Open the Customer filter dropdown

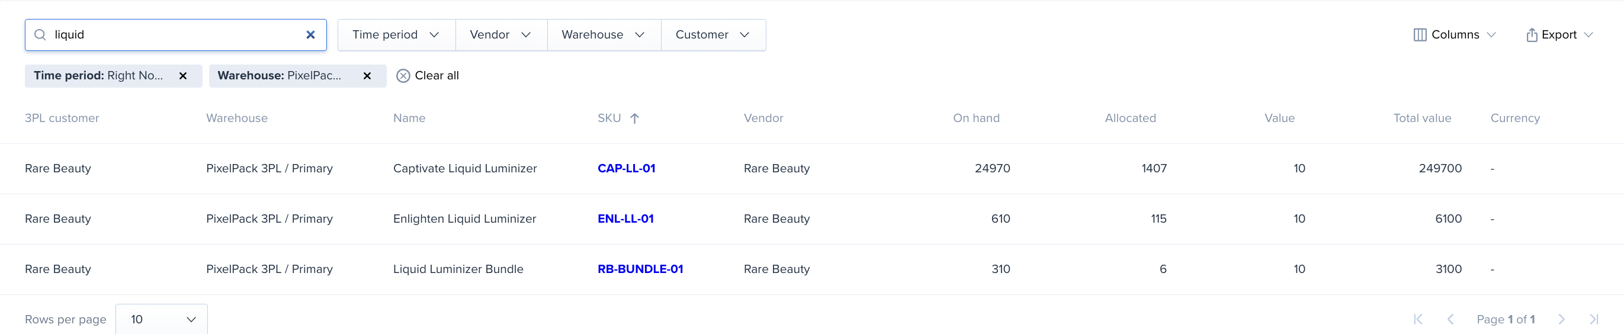coord(713,35)
